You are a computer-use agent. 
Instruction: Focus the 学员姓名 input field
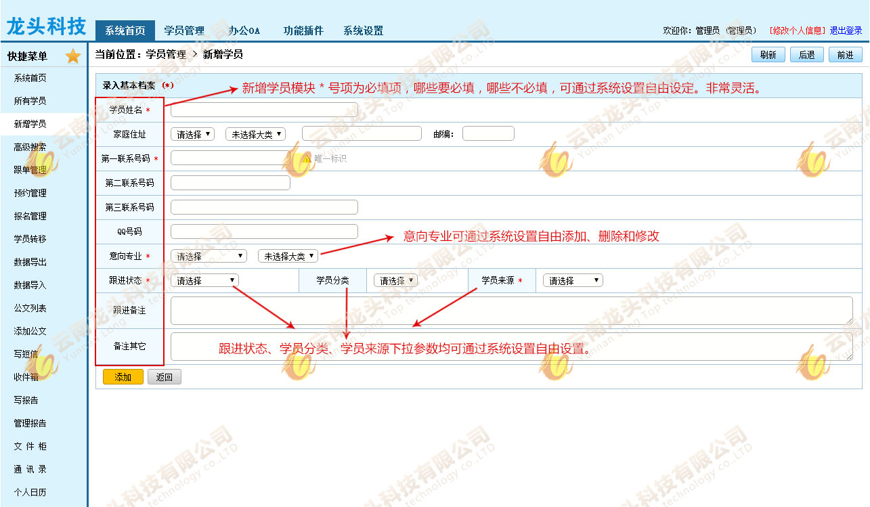(264, 110)
